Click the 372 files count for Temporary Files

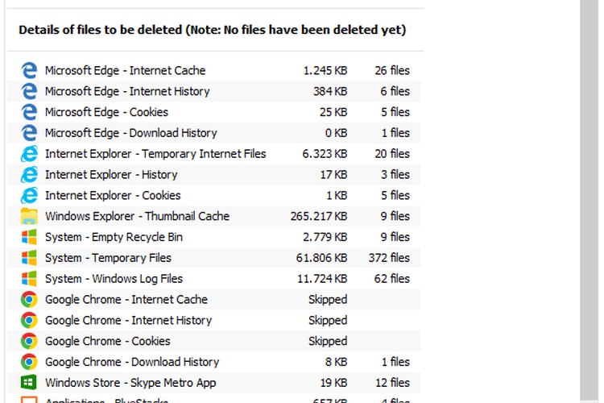[x=389, y=258]
